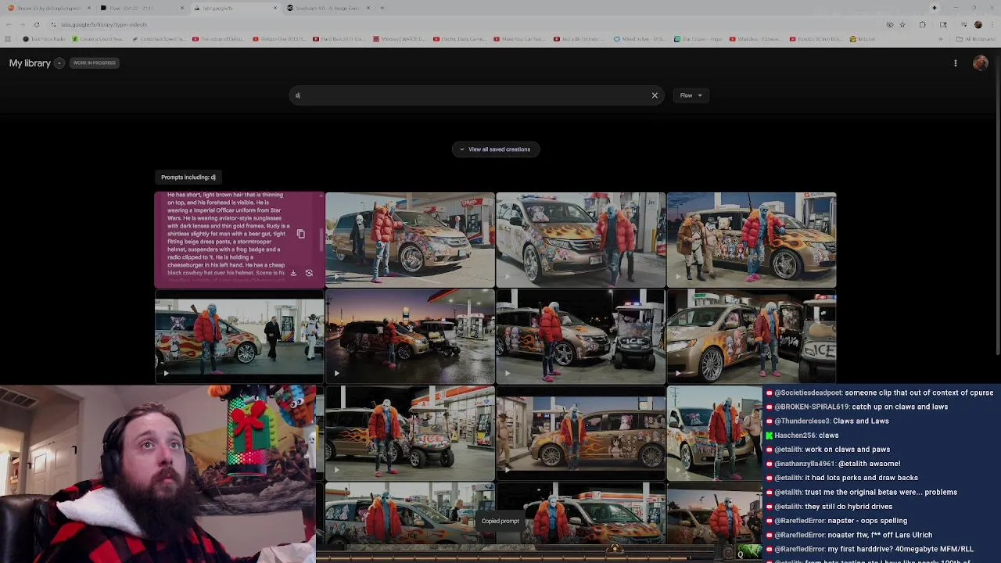Play the third-row flame van video
1001x563 pixels.
pyautogui.click(x=507, y=470)
